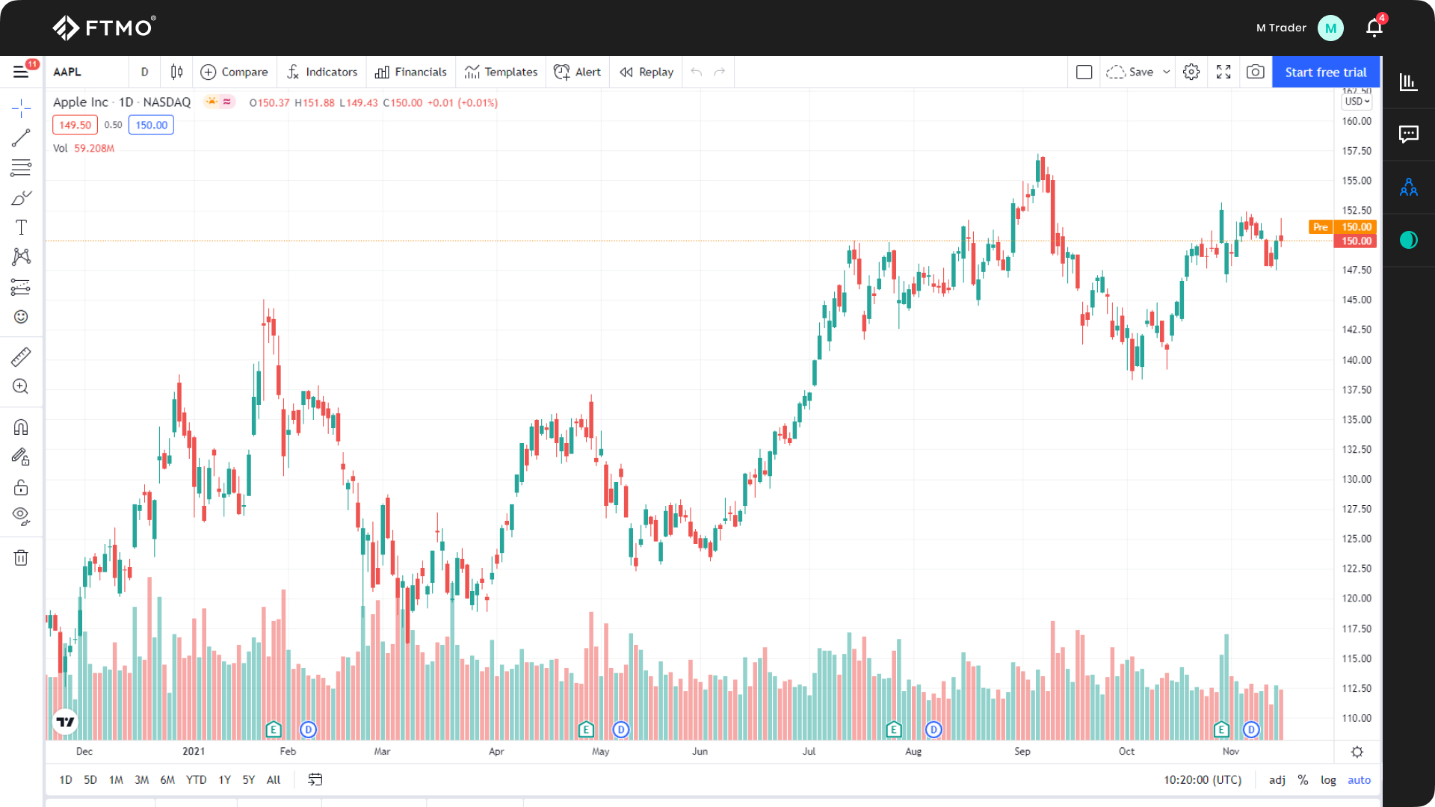Select the ruler measure tool
This screenshot has height=807, width=1435.
point(21,356)
